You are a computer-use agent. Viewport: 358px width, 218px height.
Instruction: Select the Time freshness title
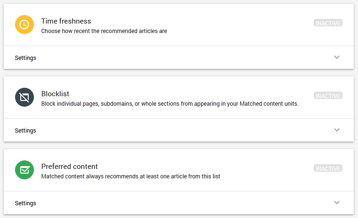(66, 21)
